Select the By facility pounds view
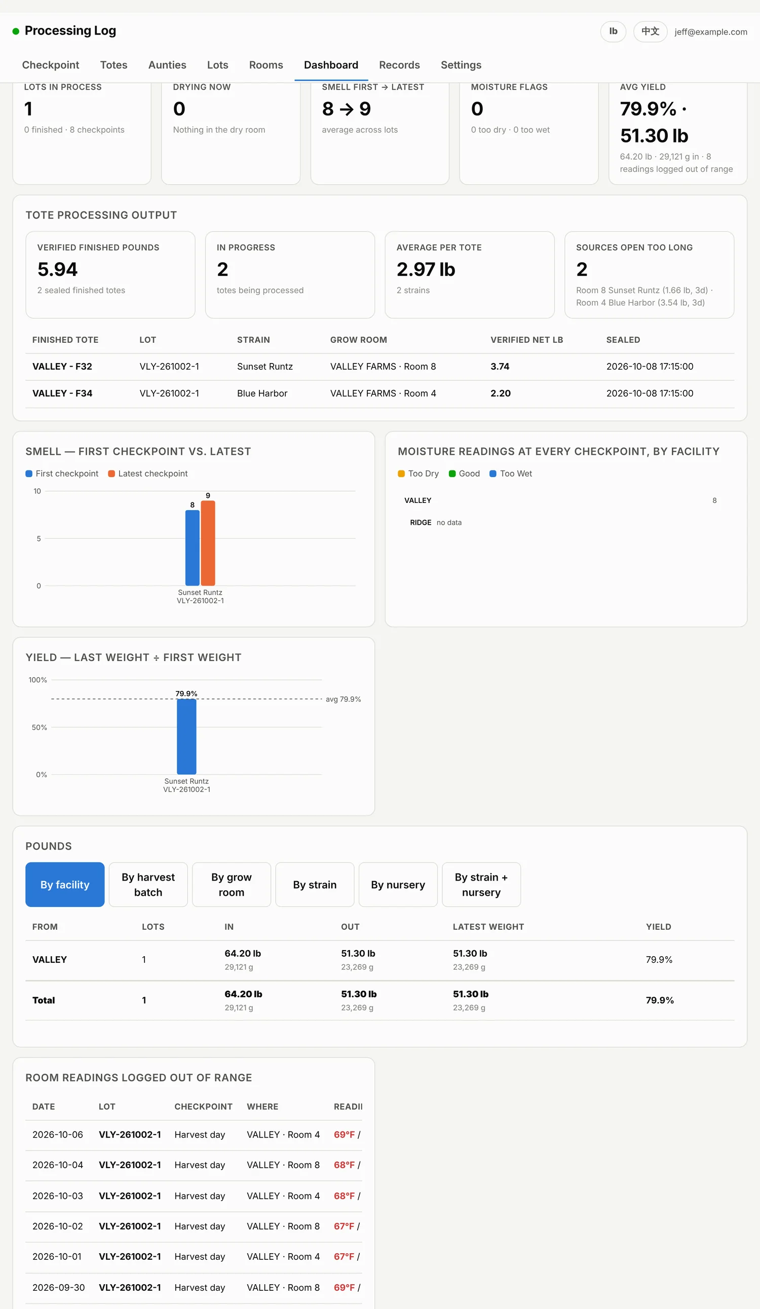 (x=65, y=884)
